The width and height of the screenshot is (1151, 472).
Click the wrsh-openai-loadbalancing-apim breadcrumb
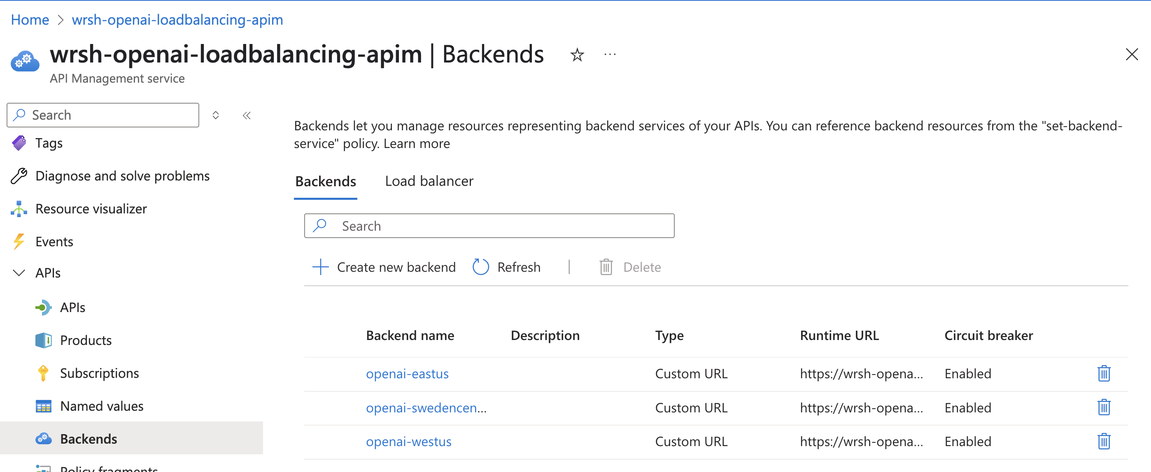point(177,20)
